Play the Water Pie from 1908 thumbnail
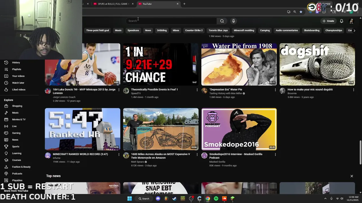This screenshot has height=203, width=362. (x=239, y=64)
